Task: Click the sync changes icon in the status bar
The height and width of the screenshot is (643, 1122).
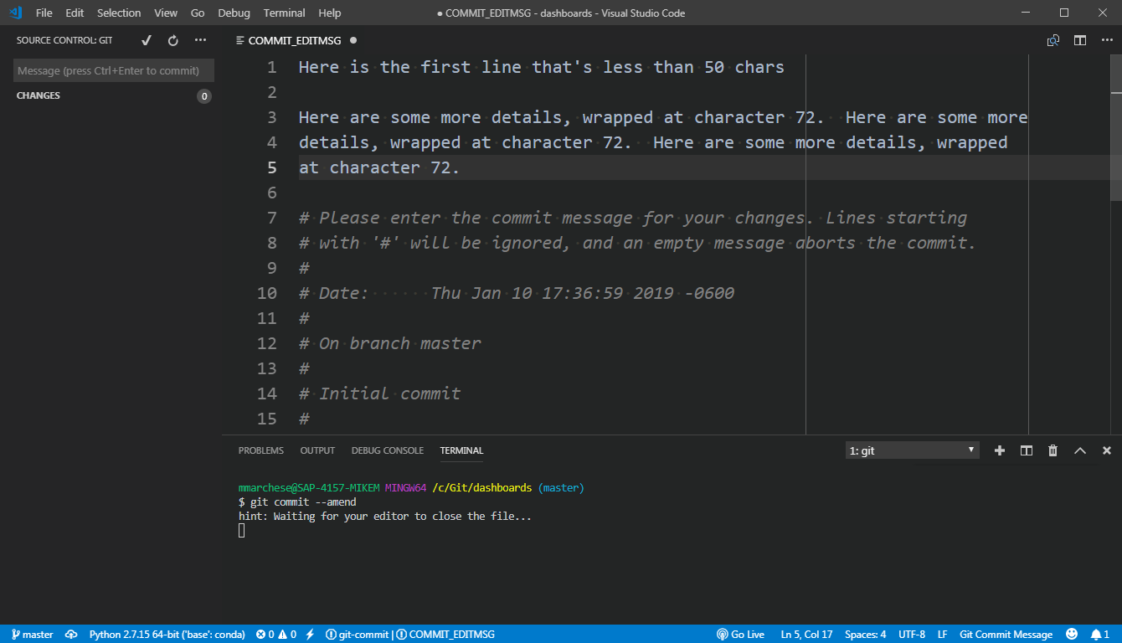Action: pos(71,634)
